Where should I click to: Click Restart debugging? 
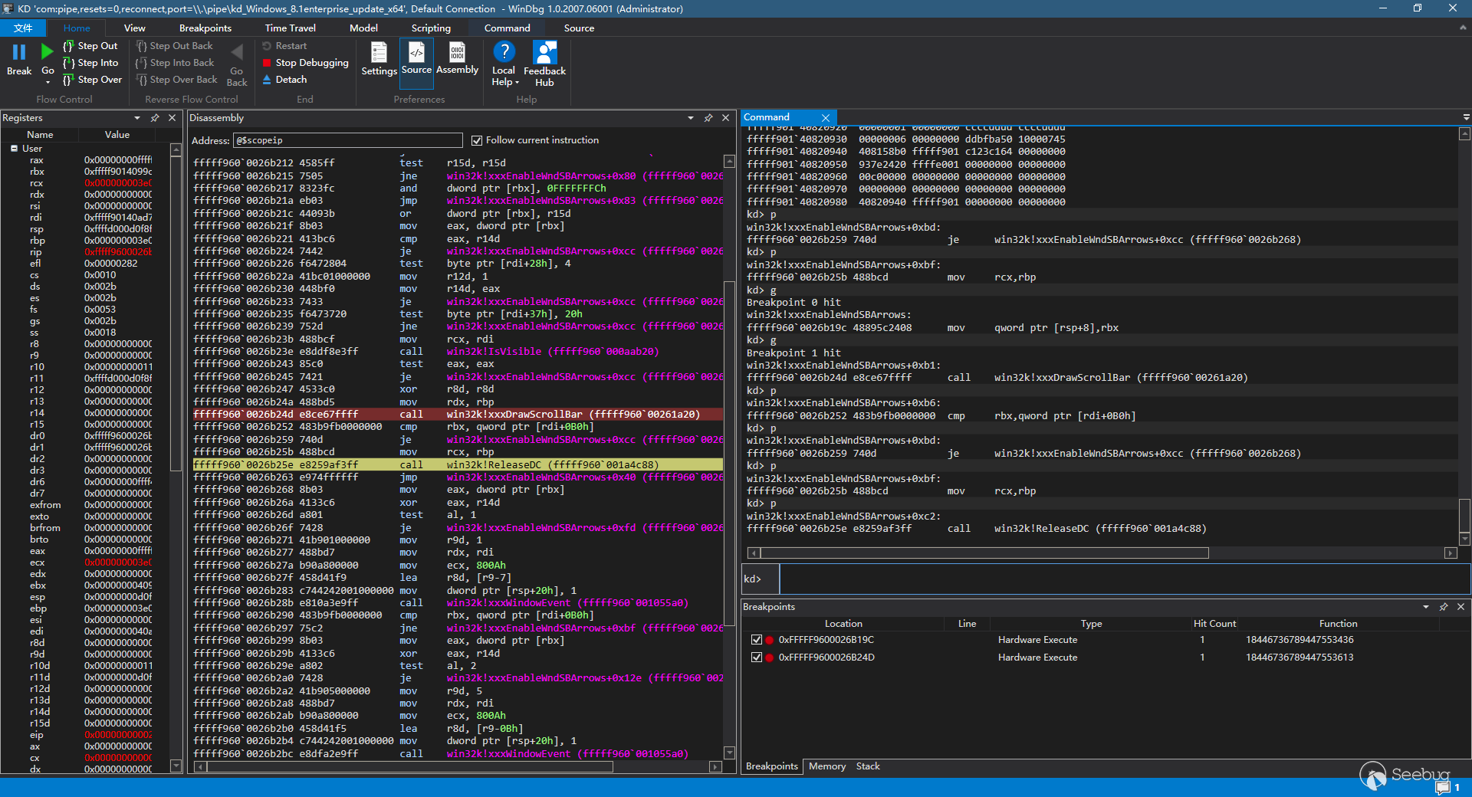284,46
